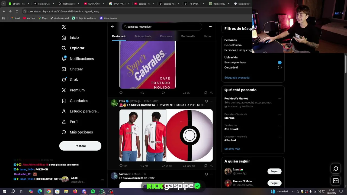The height and width of the screenshot is (195, 347).
Task: Open Búsqueda avanzada link
Action: [x=237, y=77]
